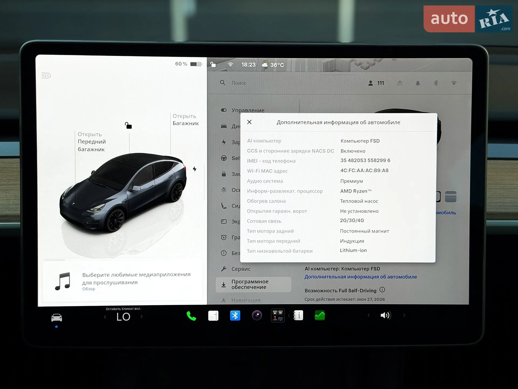This screenshot has height=389, width=518.
Task: Tap the Lithium-ion battery type value
Action: (x=353, y=250)
